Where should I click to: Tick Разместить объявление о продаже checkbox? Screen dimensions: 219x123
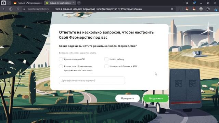[61, 66]
